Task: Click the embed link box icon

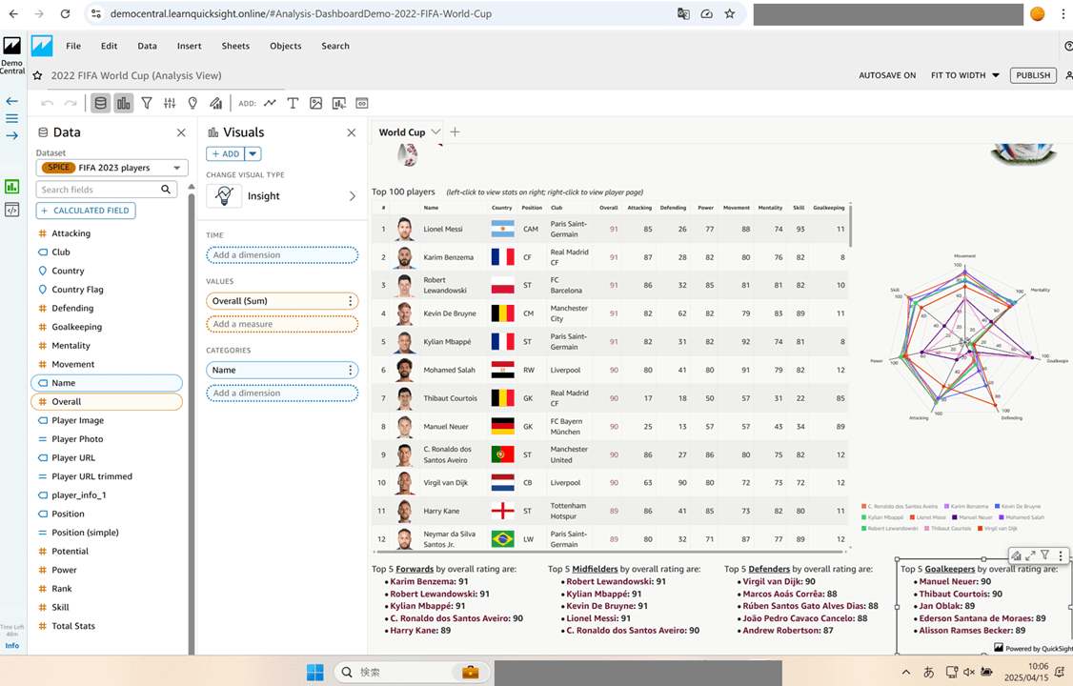Action: click(362, 103)
